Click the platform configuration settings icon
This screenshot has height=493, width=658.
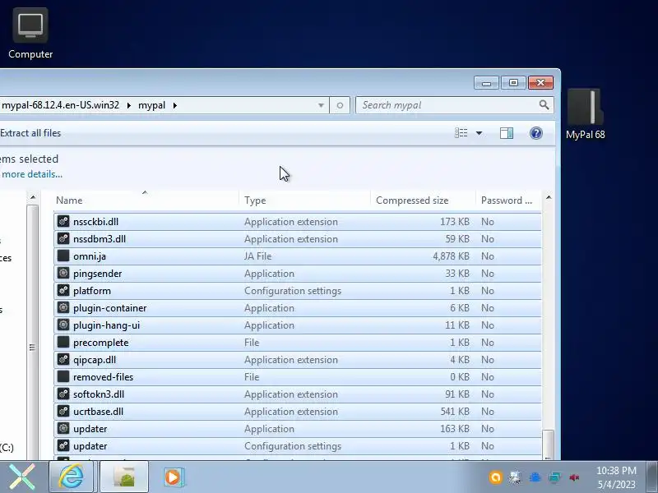[63, 290]
